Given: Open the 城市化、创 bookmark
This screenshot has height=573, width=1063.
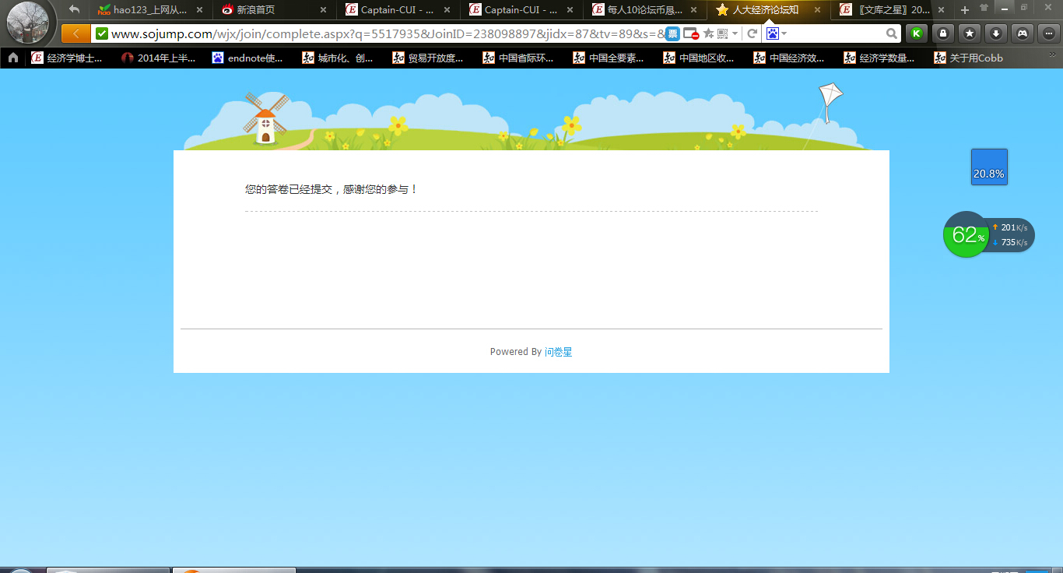Looking at the screenshot, I should click(338, 58).
